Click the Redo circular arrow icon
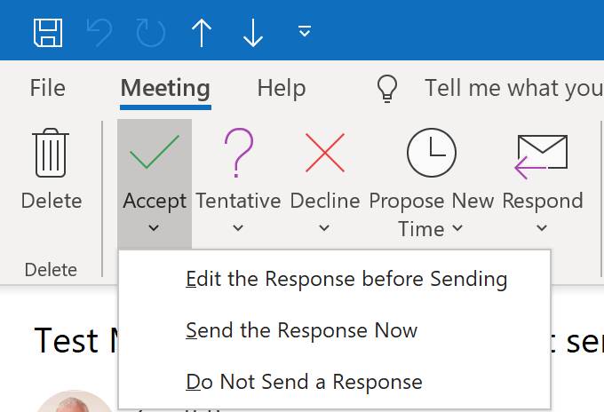 point(151,33)
